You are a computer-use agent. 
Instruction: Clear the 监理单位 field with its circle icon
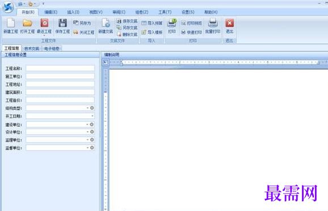92,140
